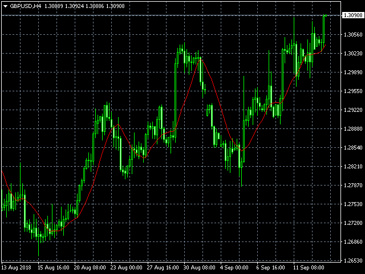This screenshot has width=365, height=274.
Task: Click the 1.26530 price axis label
Action: point(353,260)
